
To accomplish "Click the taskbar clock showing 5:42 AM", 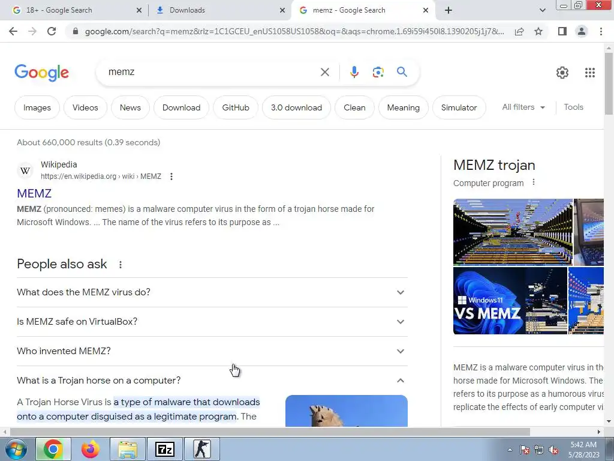I will (583, 449).
